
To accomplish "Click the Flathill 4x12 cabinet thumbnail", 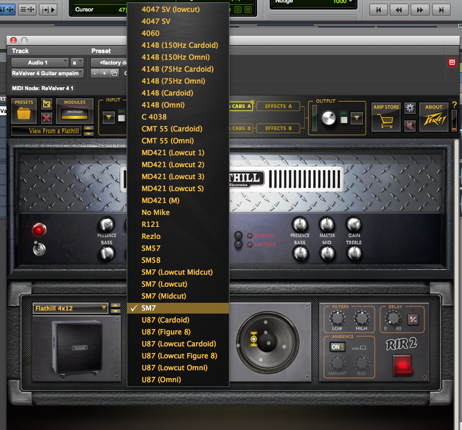I will pyautogui.click(x=77, y=348).
